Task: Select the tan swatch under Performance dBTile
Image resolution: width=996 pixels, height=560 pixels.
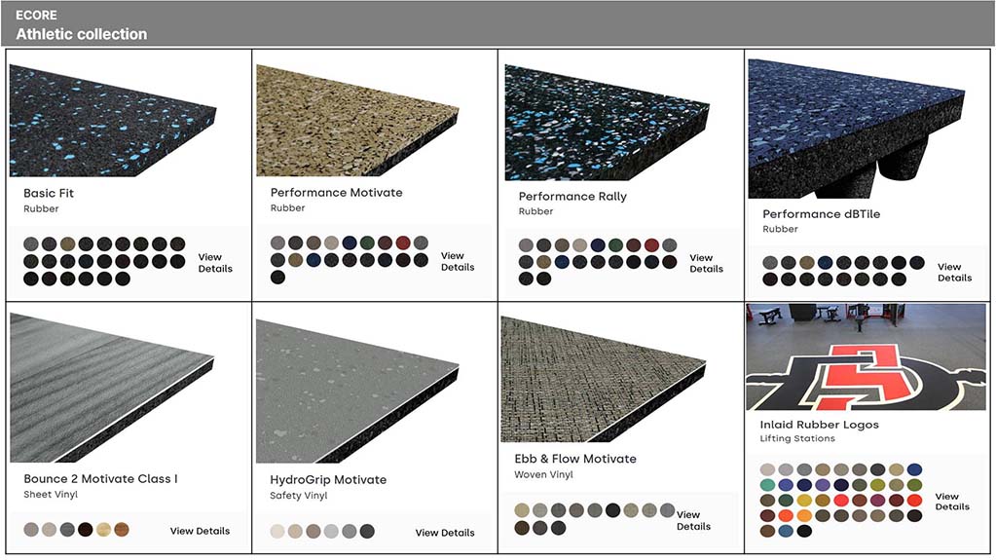Action: point(807,263)
